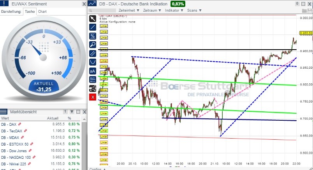
Task: Click the pencil icon beside DB - TecDAX
Action: tap(25, 131)
